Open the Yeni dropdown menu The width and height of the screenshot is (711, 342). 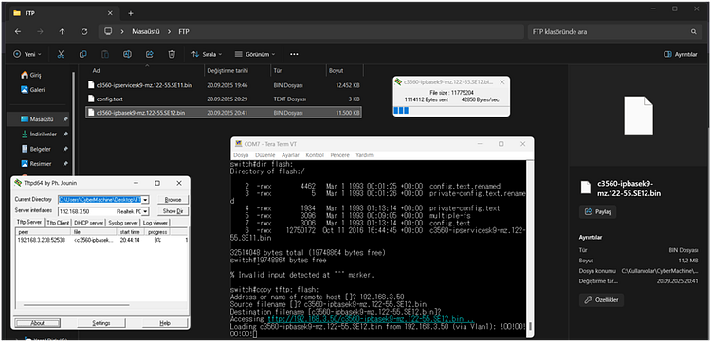[x=27, y=54]
